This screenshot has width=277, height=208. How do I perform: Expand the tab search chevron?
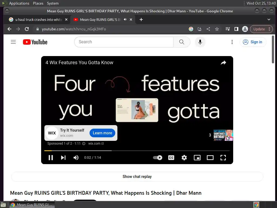[269, 19]
